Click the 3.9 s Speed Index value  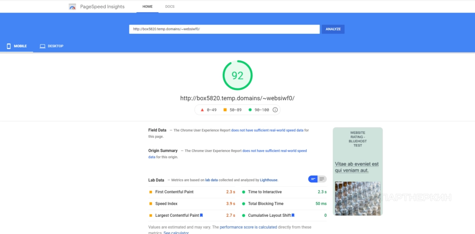[x=231, y=204]
